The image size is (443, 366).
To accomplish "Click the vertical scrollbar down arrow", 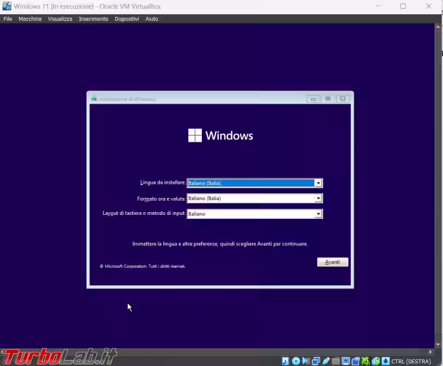I will coord(438,344).
